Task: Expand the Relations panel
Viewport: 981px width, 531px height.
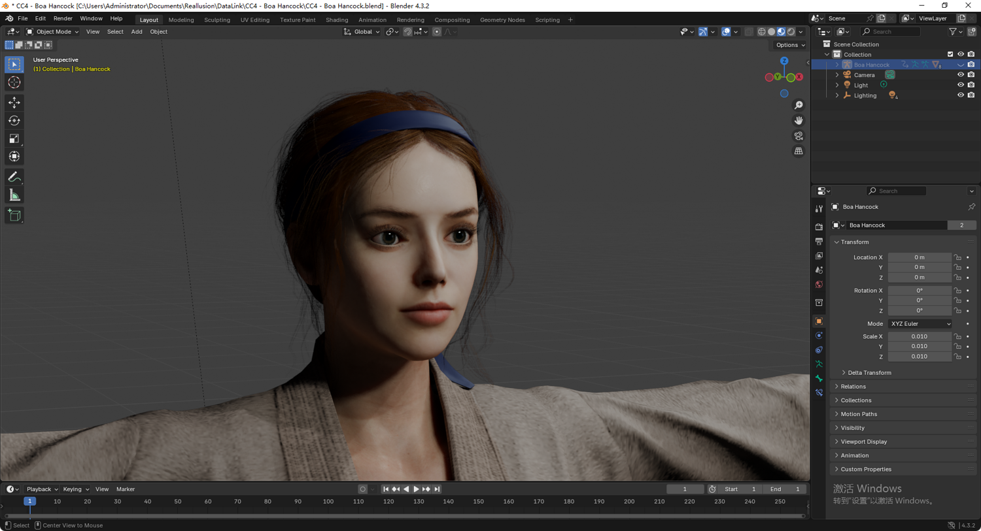Action: (853, 387)
